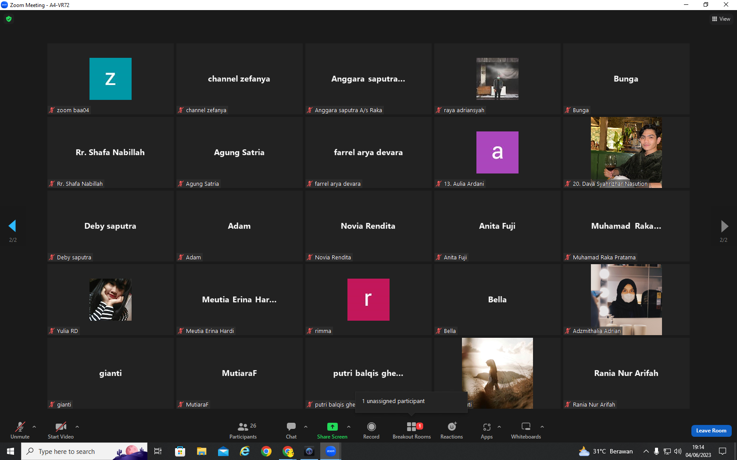Open Breakout Rooms
The image size is (737, 460).
(x=411, y=431)
